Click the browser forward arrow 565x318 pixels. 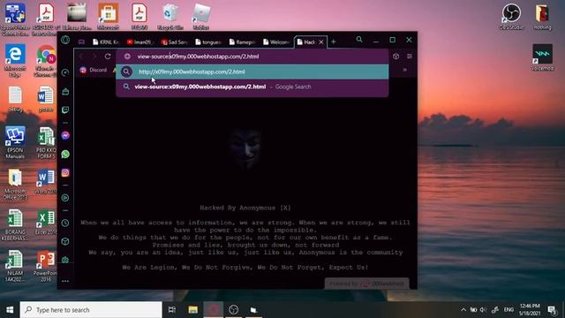point(94,57)
